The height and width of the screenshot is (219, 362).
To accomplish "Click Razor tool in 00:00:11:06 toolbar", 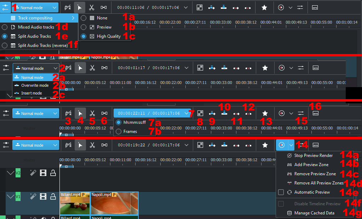I will (92, 8).
